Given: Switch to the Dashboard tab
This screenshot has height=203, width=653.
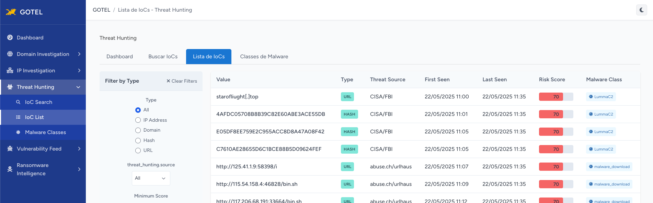Looking at the screenshot, I should (x=119, y=57).
